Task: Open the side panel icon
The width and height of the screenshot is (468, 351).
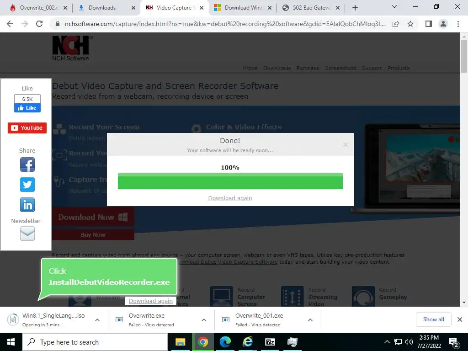Action: coord(429,24)
